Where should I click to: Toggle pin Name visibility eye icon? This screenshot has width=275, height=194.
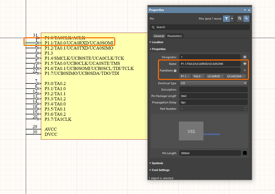[245, 64]
